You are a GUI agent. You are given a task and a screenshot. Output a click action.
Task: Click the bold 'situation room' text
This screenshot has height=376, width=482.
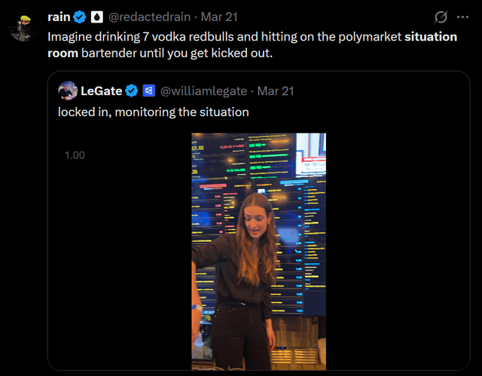[431, 36]
